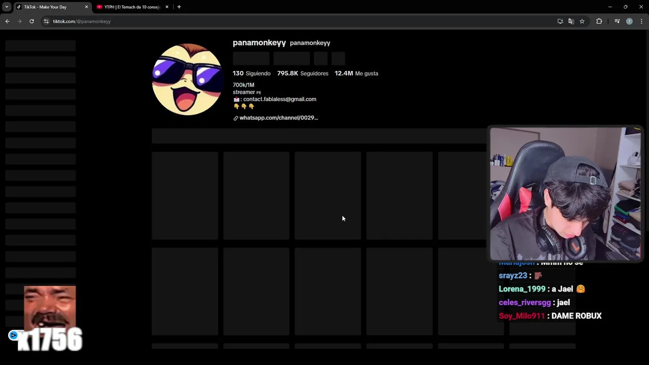Open the translate page icon

coord(571,21)
